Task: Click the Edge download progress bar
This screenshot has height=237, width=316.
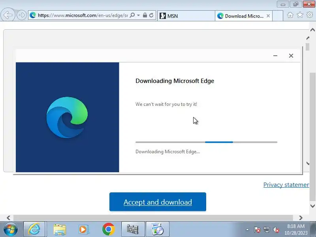Action: (206, 142)
